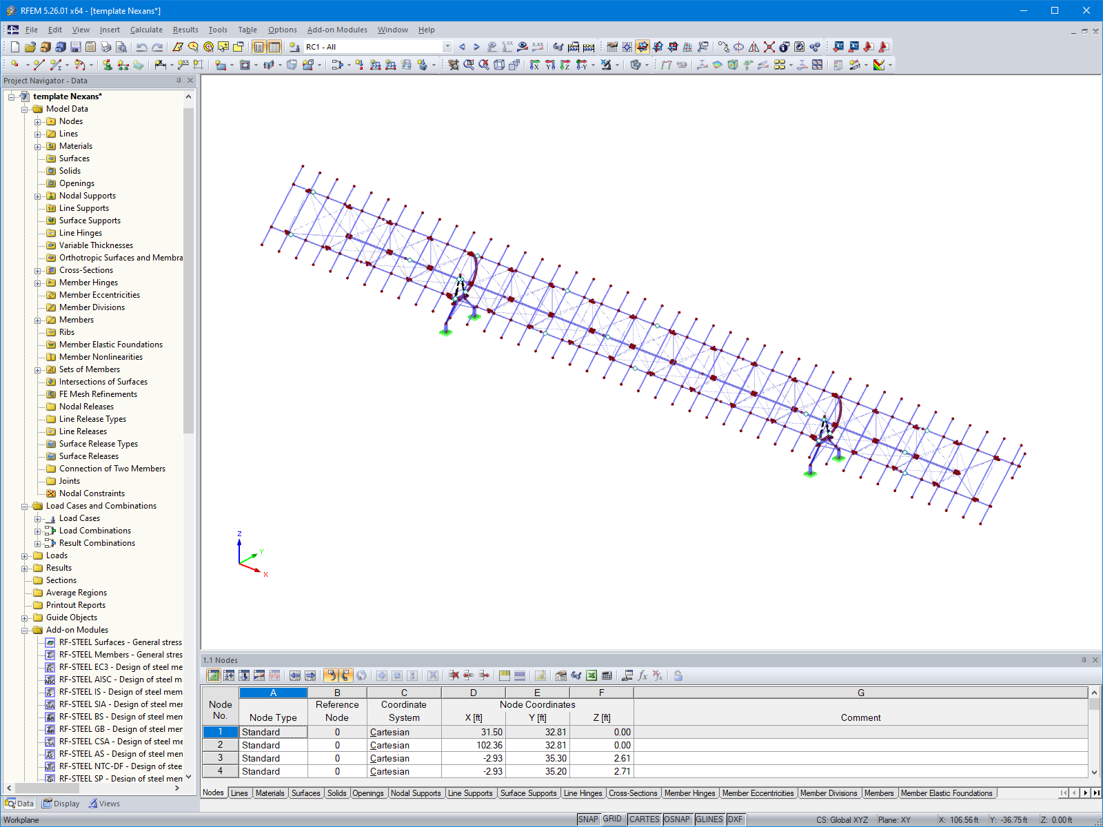
Task: Save the model with the floppy disk icon
Action: coord(75,47)
